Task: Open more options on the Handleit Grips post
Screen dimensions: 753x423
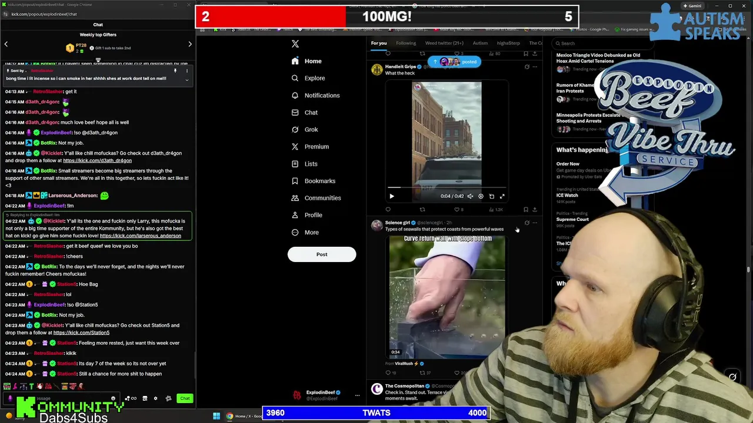Action: [x=535, y=67]
